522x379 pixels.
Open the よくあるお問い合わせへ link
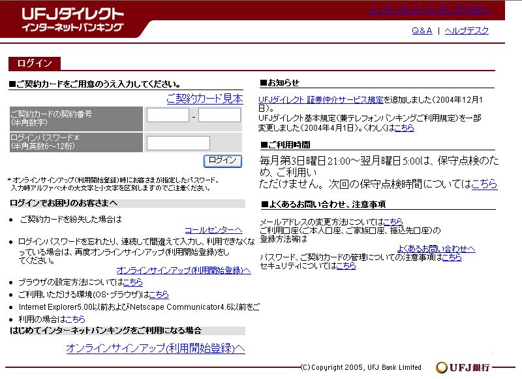click(436, 249)
